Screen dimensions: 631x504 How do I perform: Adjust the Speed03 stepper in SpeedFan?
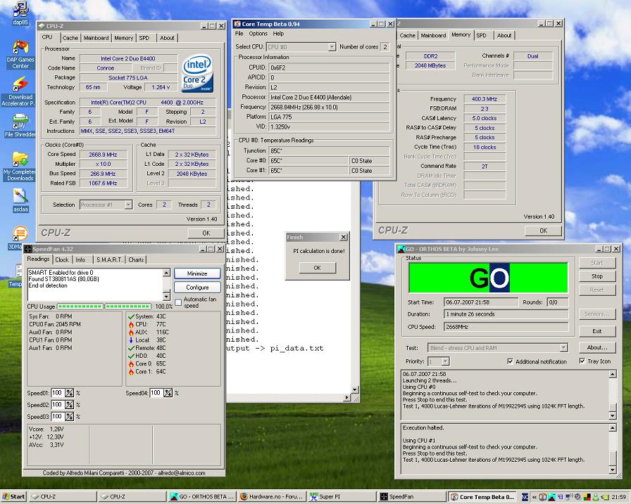[x=69, y=416]
